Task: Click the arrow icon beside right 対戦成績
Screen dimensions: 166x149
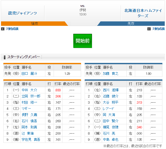Action: 149,29
